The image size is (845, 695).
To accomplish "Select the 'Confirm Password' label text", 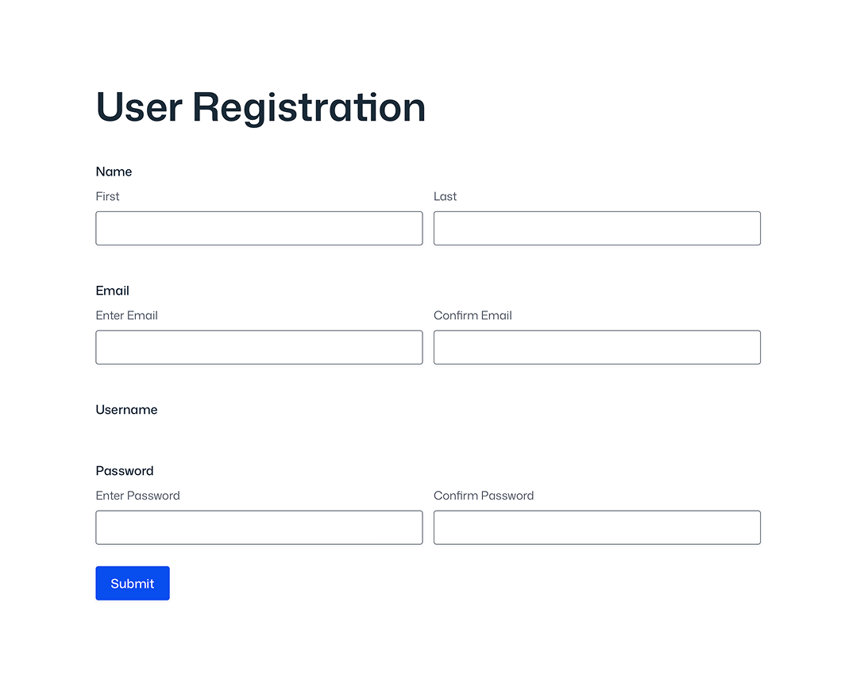I will click(484, 496).
